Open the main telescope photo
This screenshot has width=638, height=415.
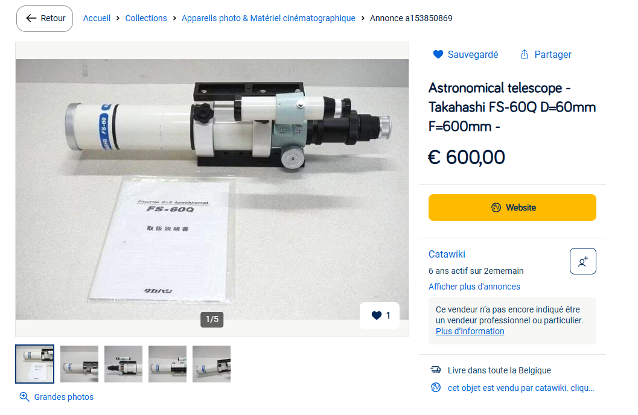tap(212, 189)
